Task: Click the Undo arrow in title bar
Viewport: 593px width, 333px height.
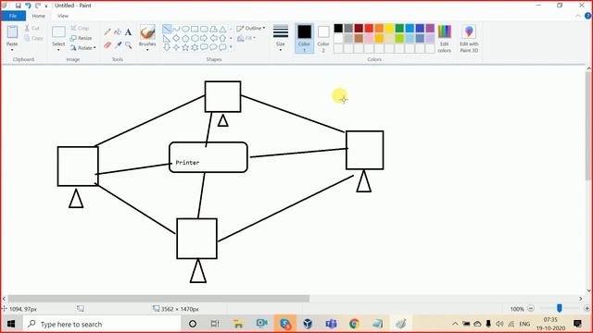Action: click(28, 6)
